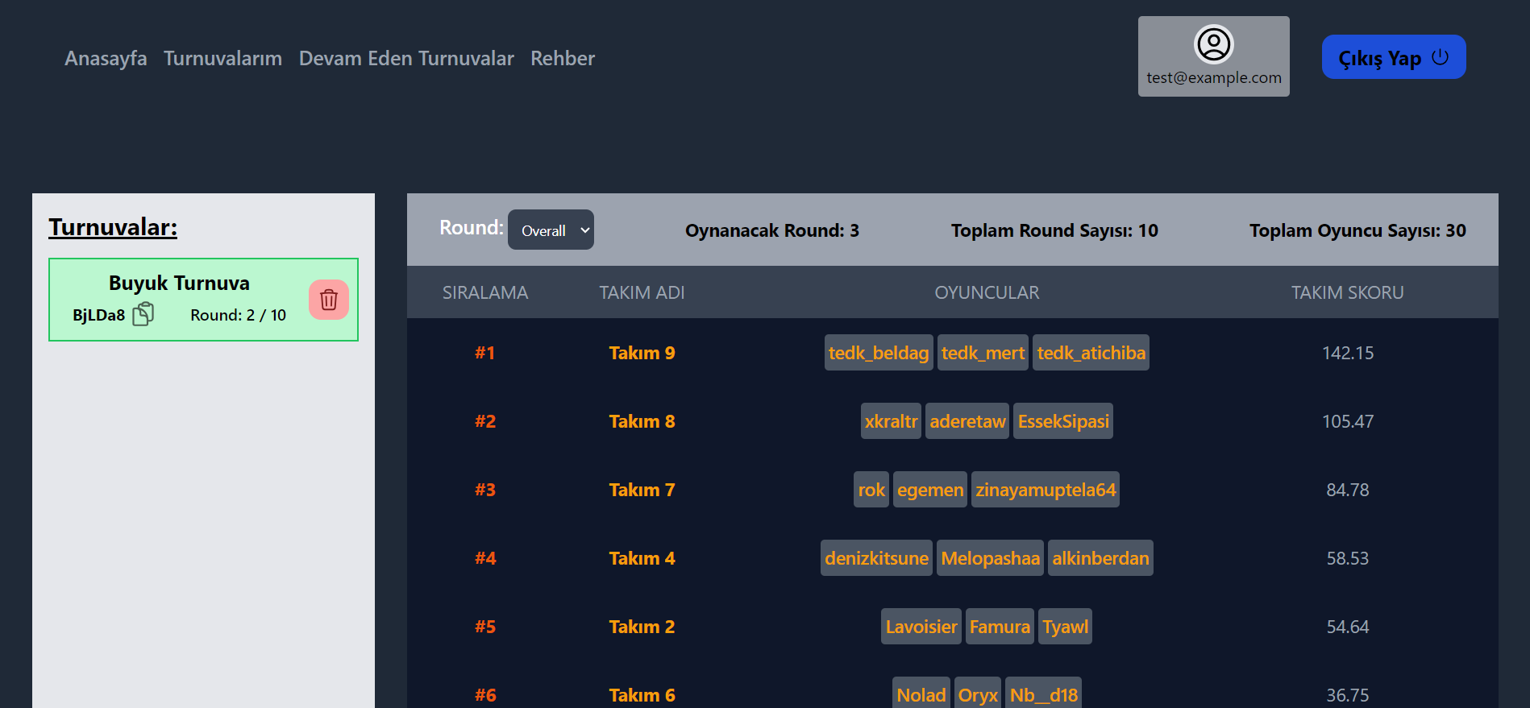Click ranking #1
The image size is (1530, 708).
tap(484, 353)
